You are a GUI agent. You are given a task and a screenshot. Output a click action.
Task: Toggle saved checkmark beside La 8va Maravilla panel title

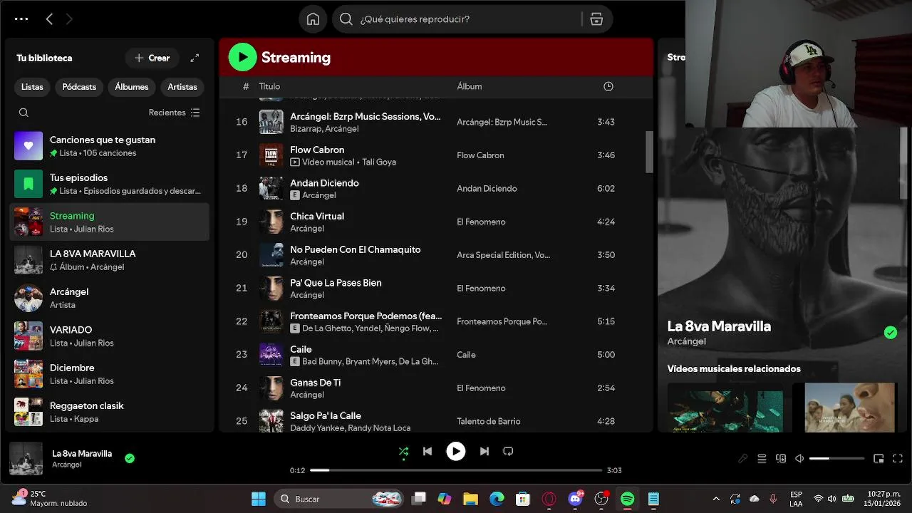890,333
